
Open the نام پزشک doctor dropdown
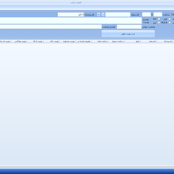[71, 14]
